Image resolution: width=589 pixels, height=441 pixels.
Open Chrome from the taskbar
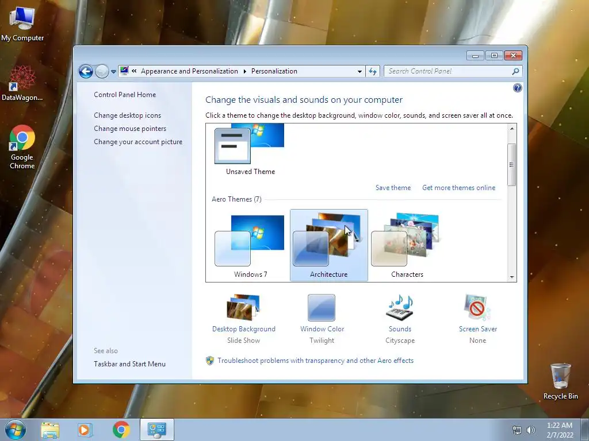(x=121, y=430)
